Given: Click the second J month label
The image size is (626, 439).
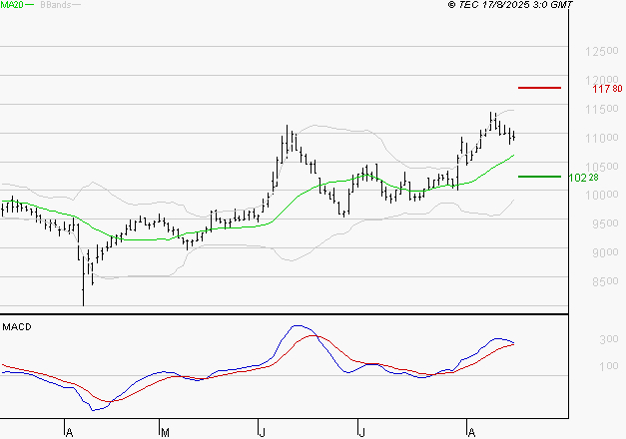Looking at the screenshot, I should (361, 432).
